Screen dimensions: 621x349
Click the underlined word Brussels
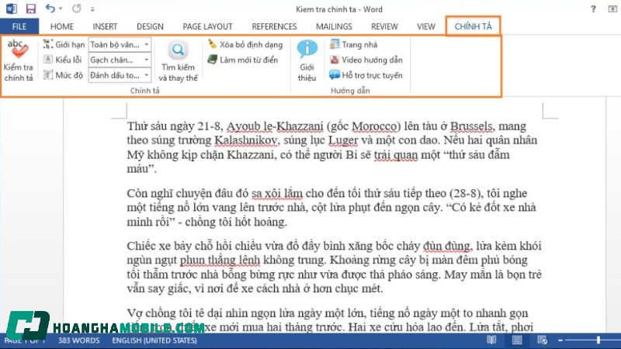click(x=472, y=126)
